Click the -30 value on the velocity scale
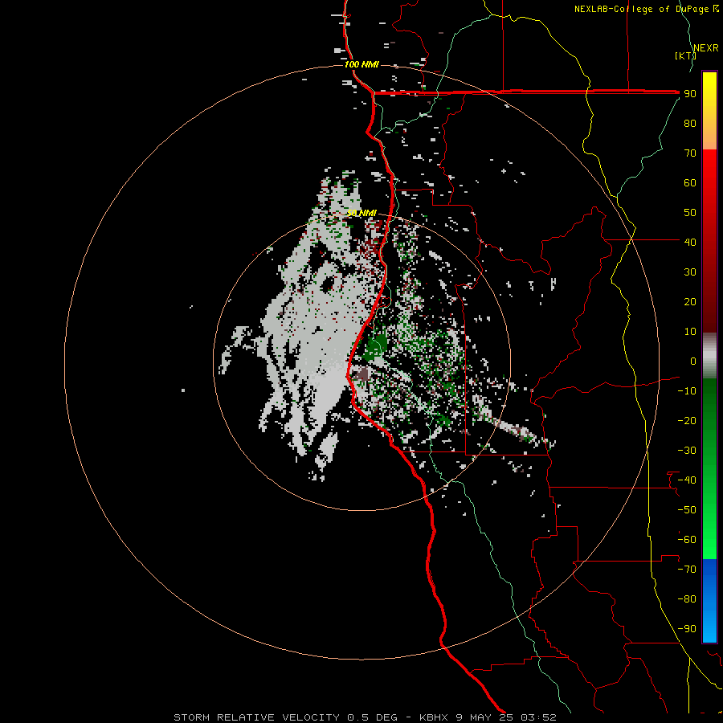Image resolution: width=723 pixels, height=723 pixels. click(687, 451)
